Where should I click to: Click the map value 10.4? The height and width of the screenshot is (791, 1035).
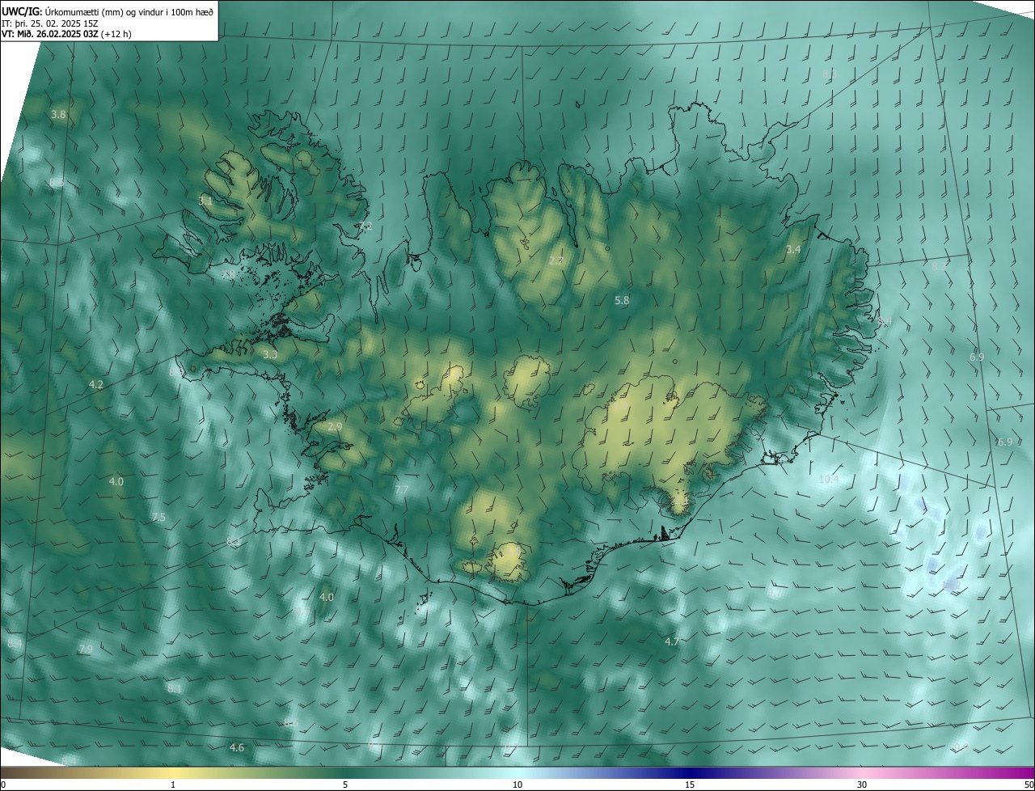pyautogui.click(x=829, y=480)
